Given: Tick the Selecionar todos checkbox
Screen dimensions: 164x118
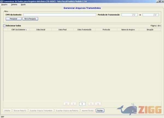Looking at the screenshot, I should 4,26.
